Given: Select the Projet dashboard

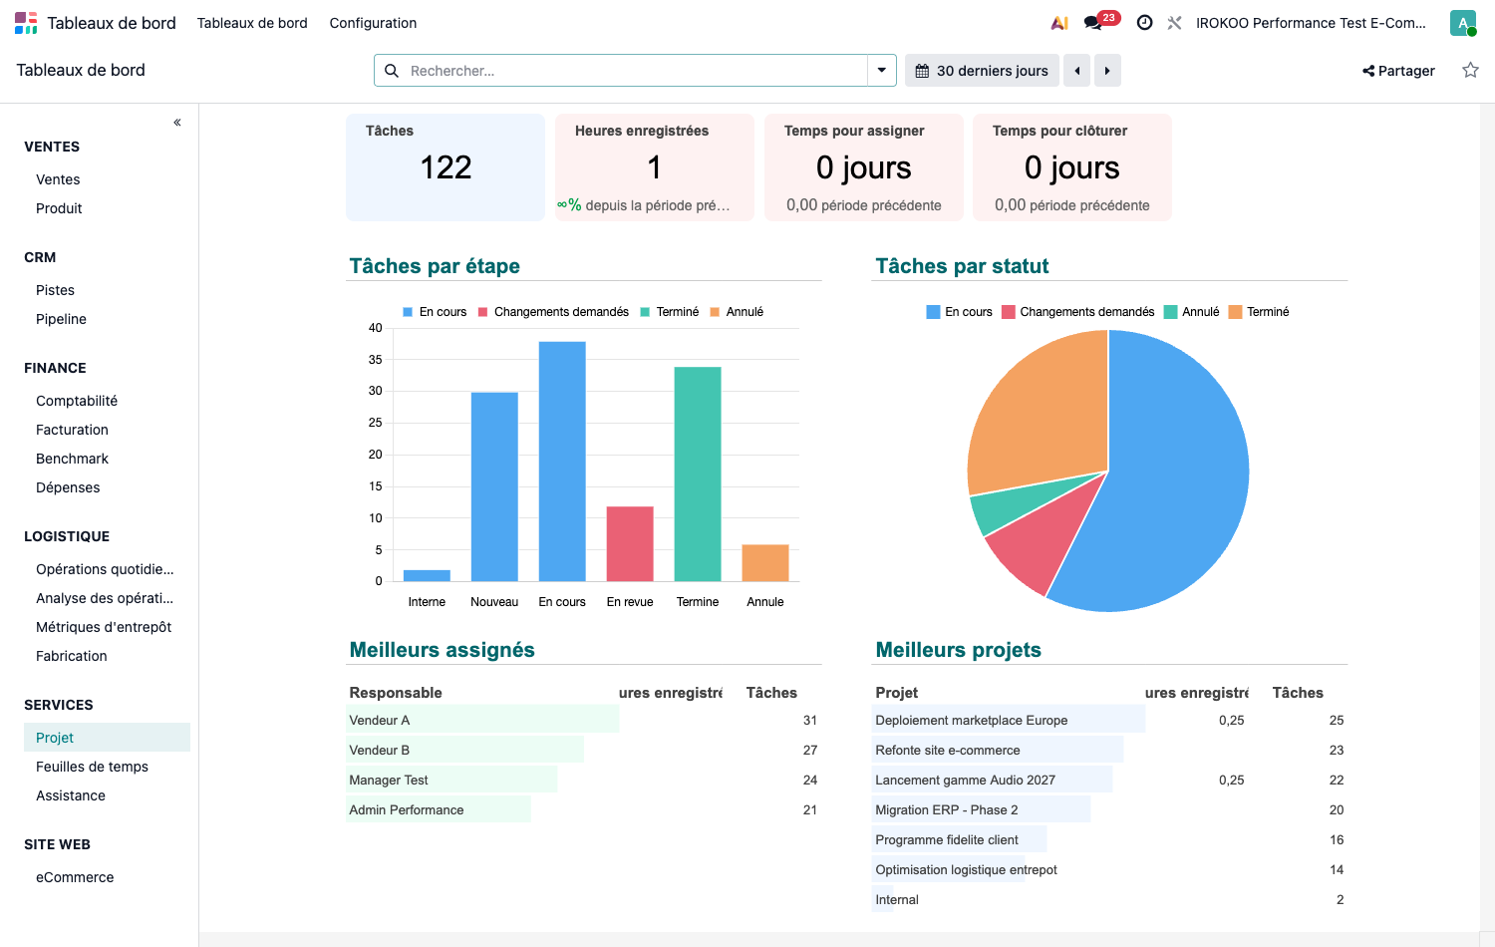Looking at the screenshot, I should coord(106,738).
